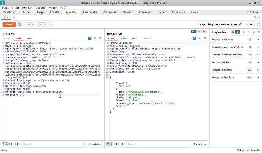Image resolution: width=262 pixels, height=153 pixels.
Task: Open global Settings gear
Action: click(248, 12)
